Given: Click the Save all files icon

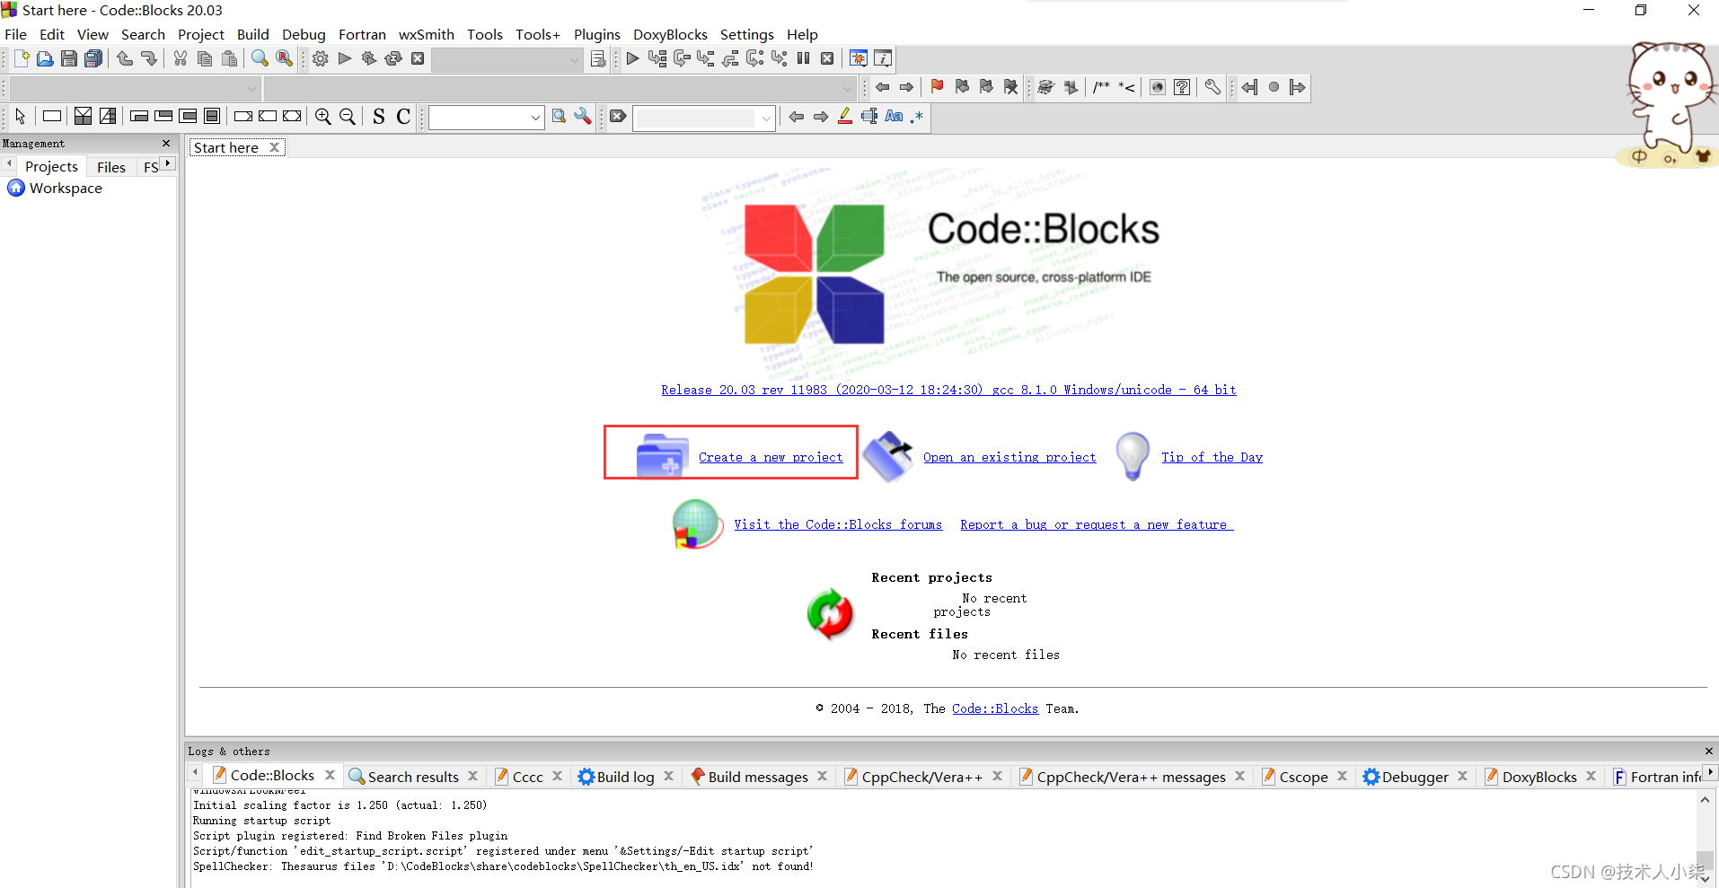Looking at the screenshot, I should 93,58.
